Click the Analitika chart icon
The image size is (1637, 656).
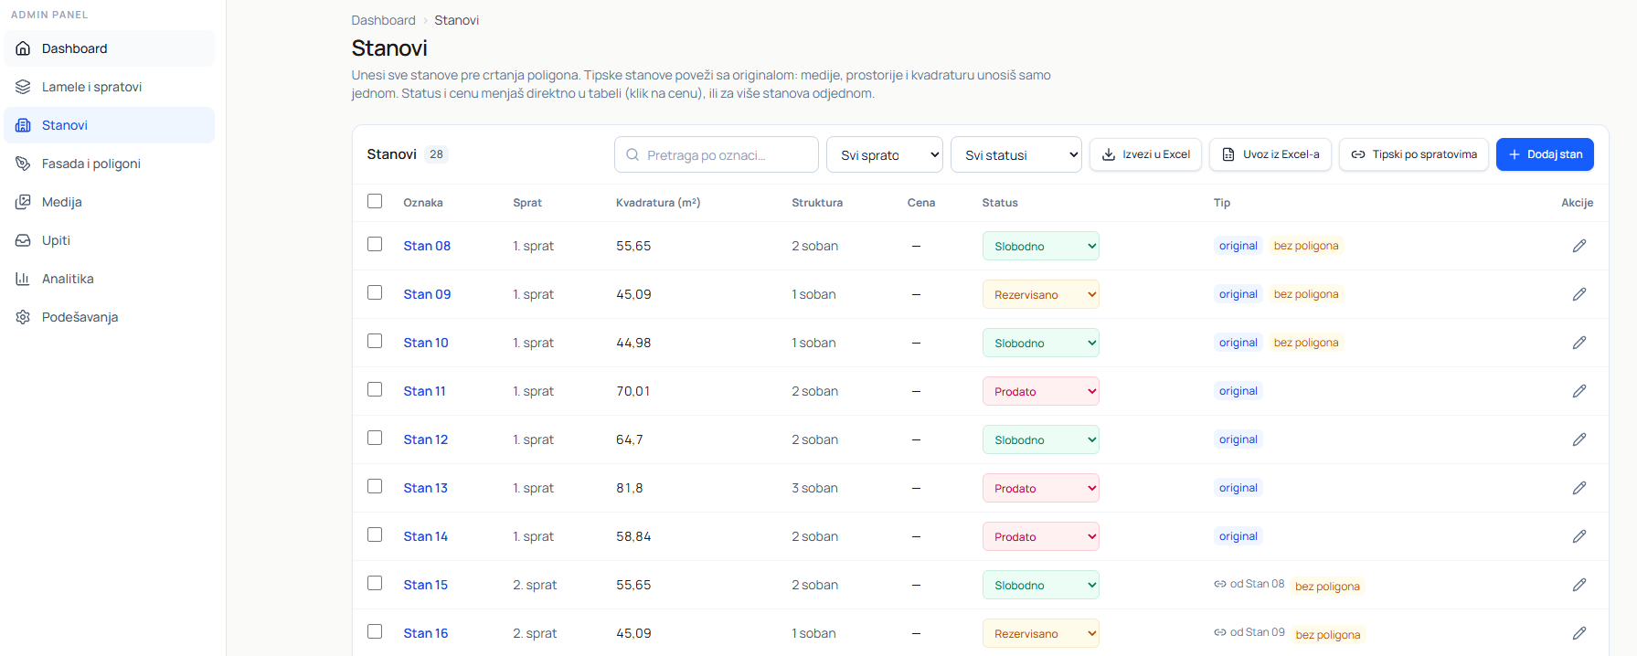[x=23, y=279]
